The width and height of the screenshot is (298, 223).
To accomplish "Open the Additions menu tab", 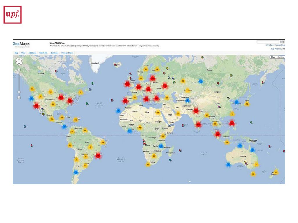I will point(32,53).
